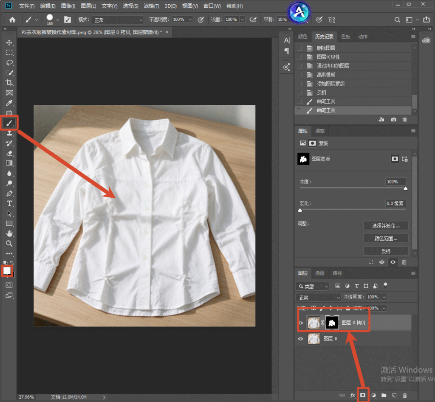The height and width of the screenshot is (402, 435).
Task: Open the brush preset picker dropdown
Action: [x=58, y=20]
